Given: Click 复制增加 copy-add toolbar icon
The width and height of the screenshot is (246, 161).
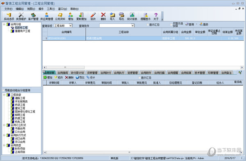Looking at the screenshot, I should coord(82,16).
